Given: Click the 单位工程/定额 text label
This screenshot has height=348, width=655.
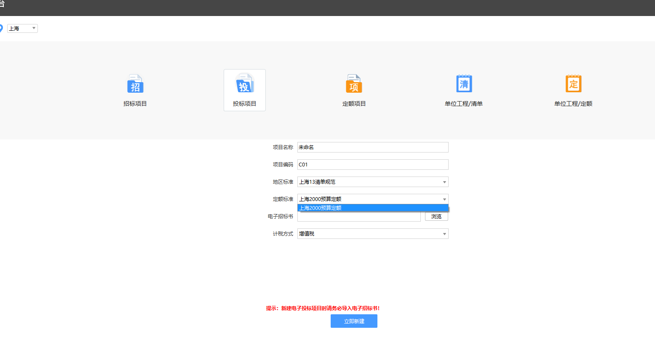Looking at the screenshot, I should click(573, 104).
